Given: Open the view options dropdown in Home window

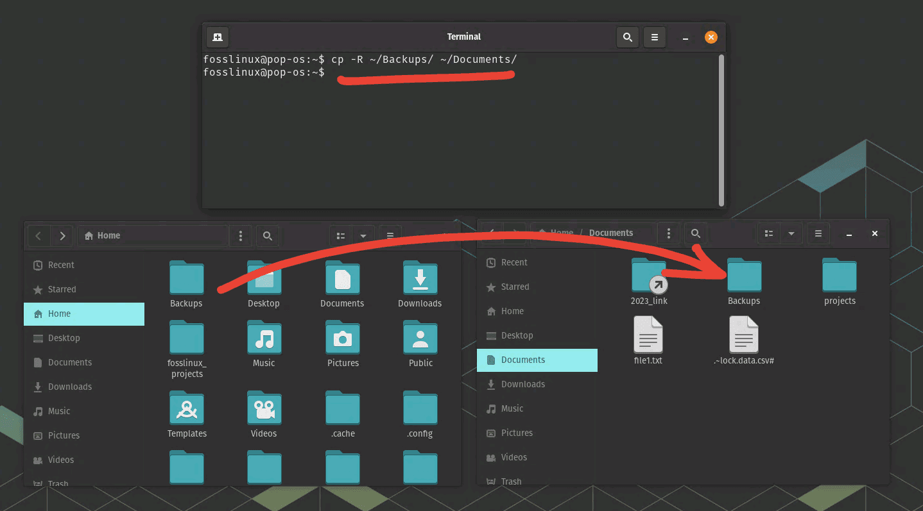Looking at the screenshot, I should click(364, 235).
